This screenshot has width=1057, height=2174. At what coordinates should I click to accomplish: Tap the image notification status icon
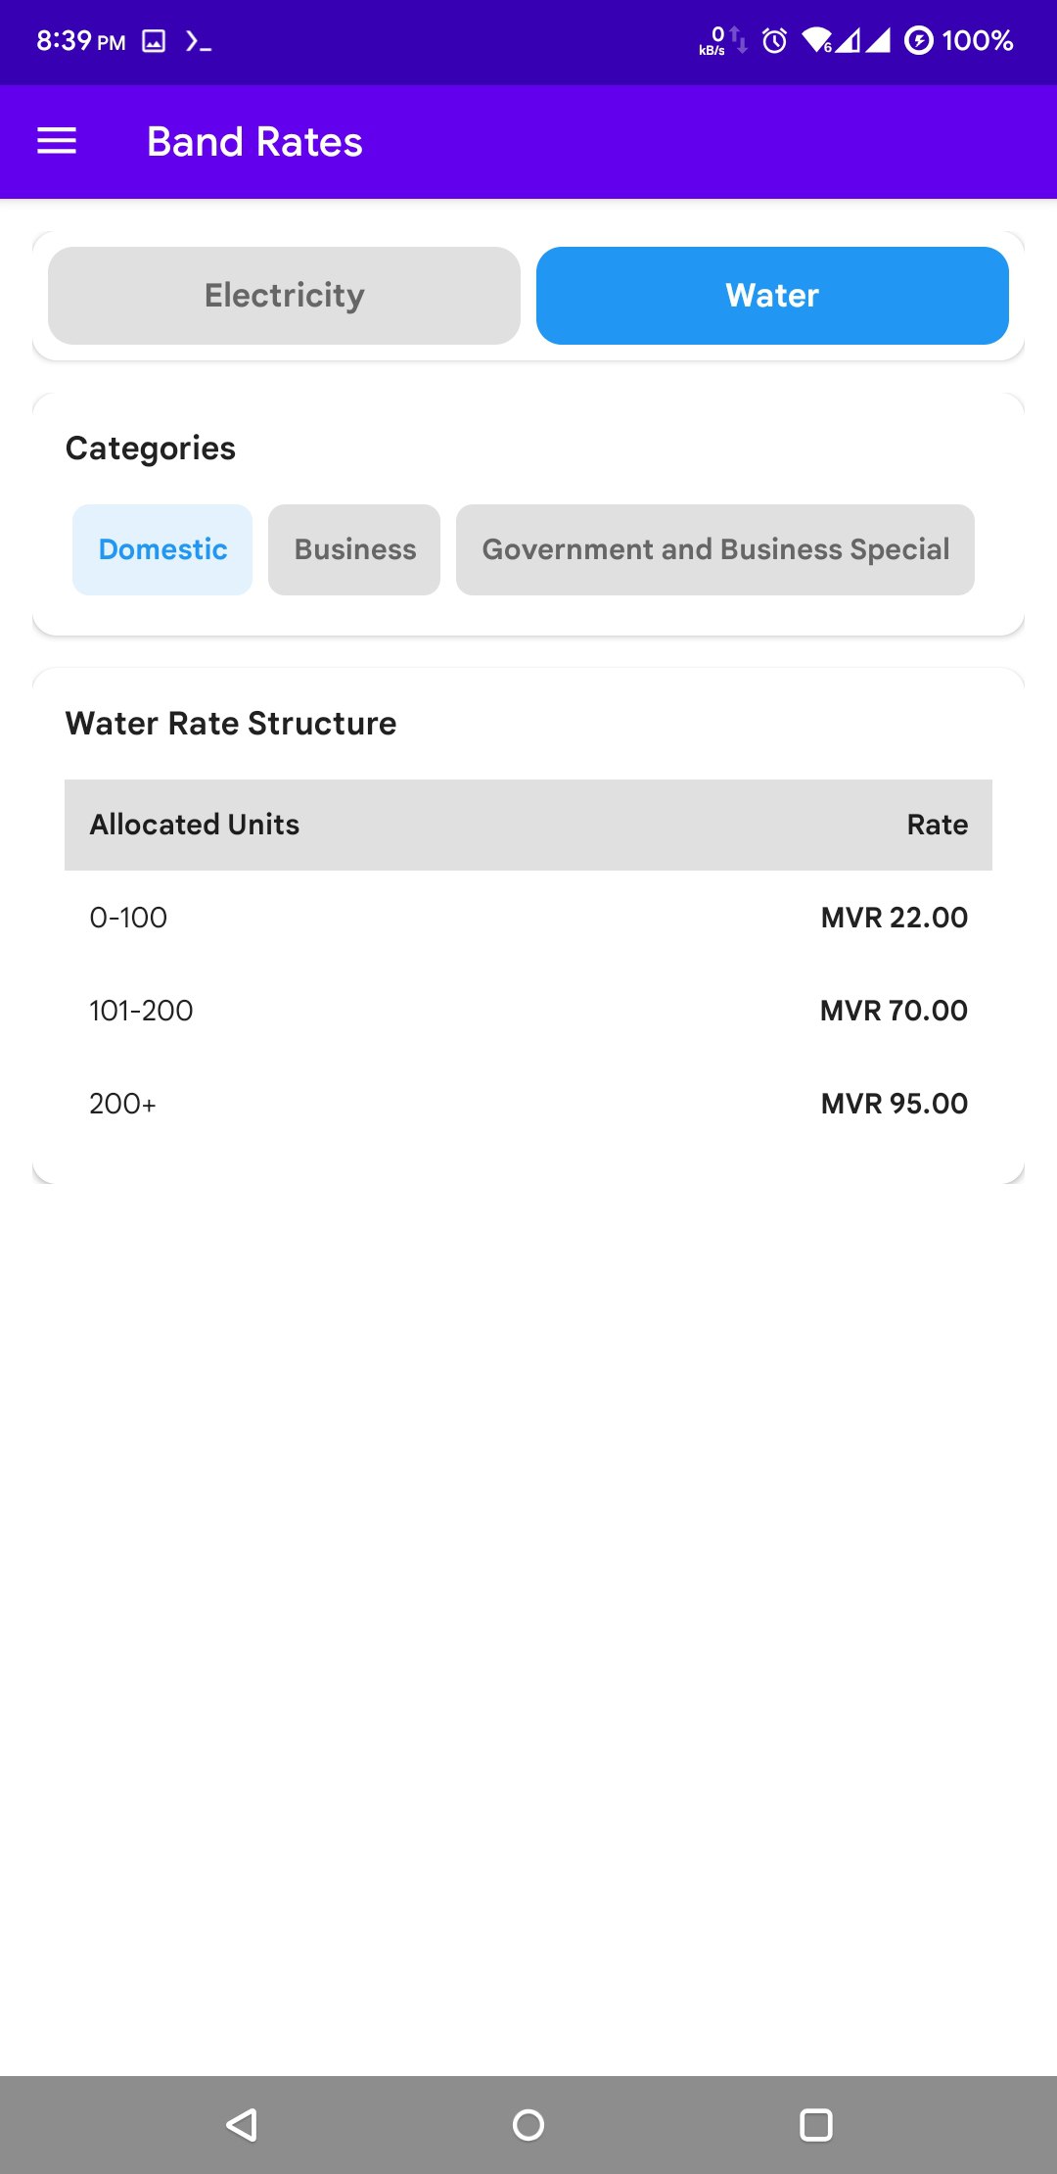tap(154, 41)
